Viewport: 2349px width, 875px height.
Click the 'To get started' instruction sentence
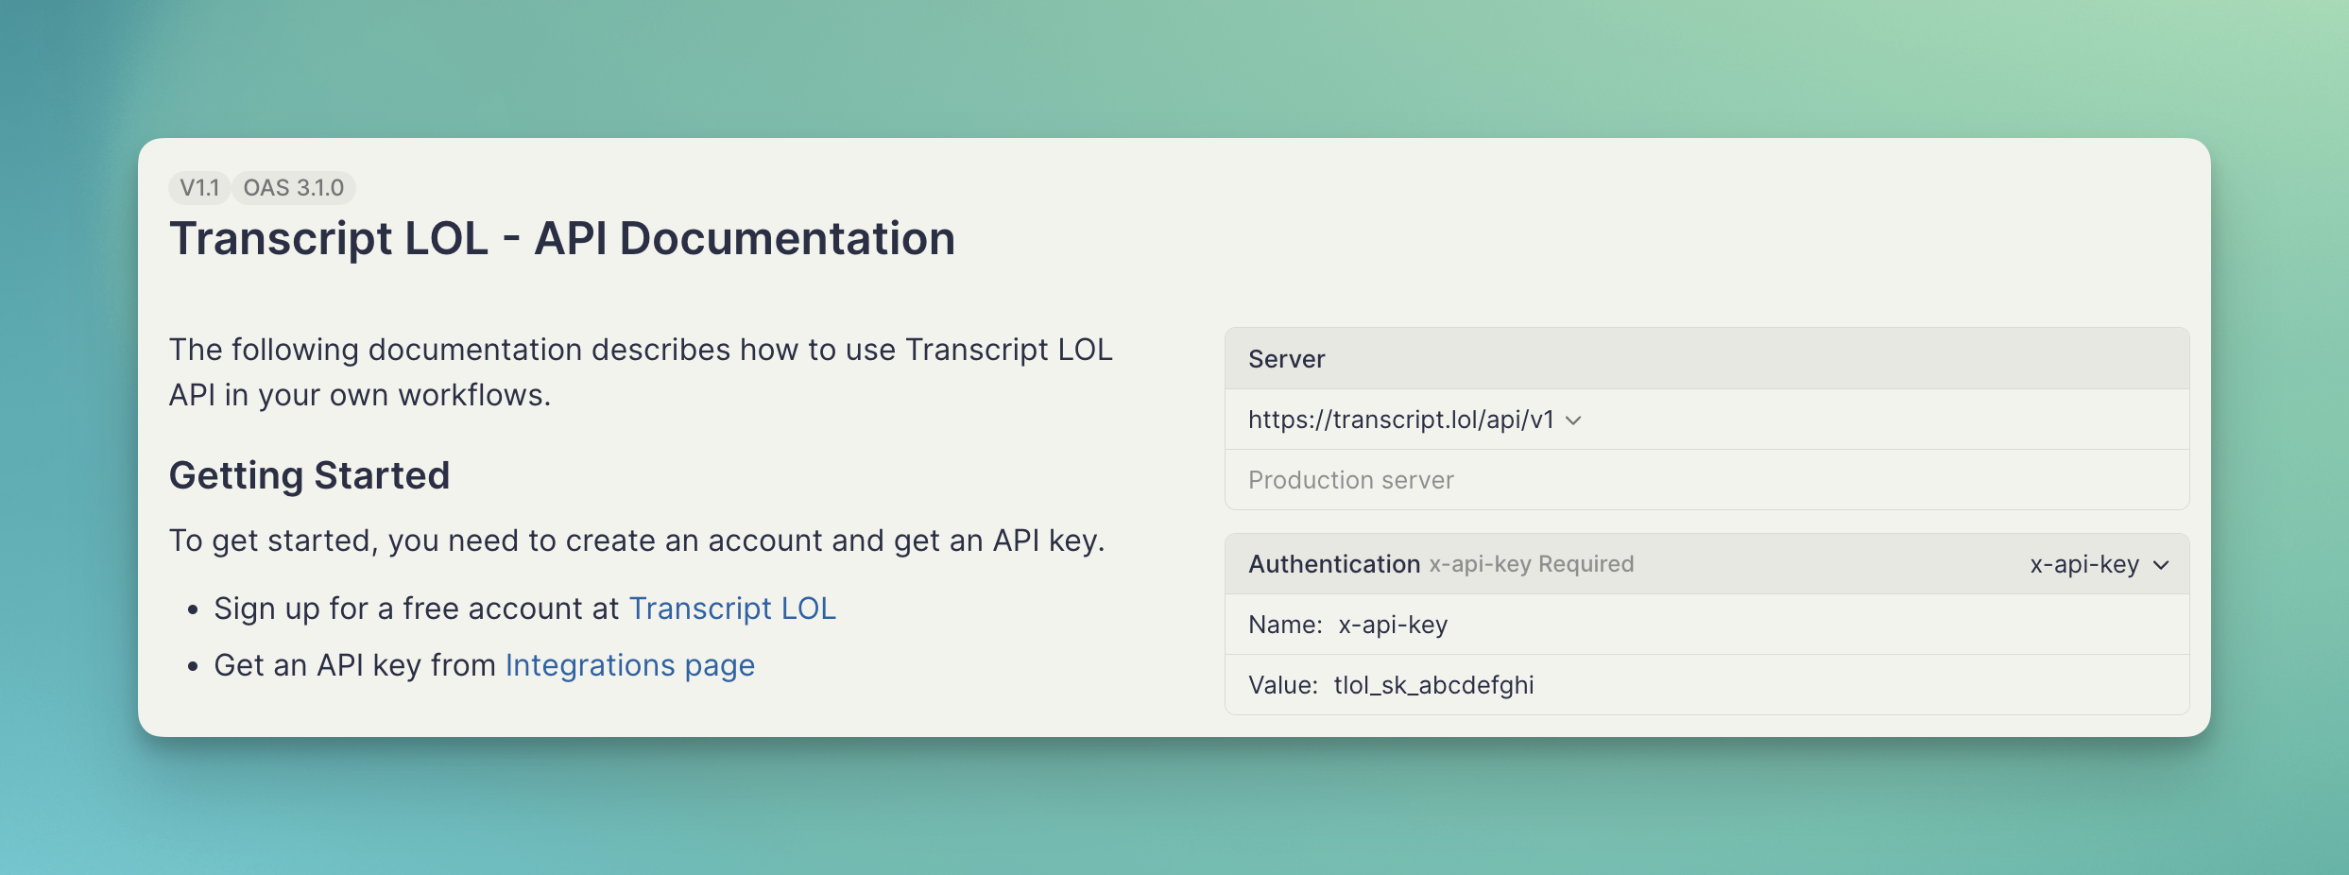636,540
